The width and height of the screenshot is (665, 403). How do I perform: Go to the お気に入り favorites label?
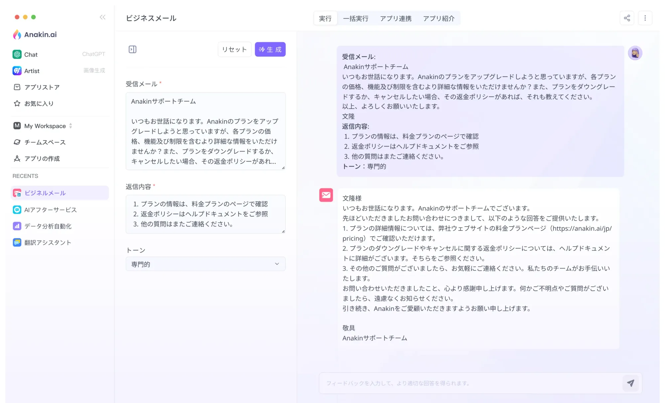39,103
